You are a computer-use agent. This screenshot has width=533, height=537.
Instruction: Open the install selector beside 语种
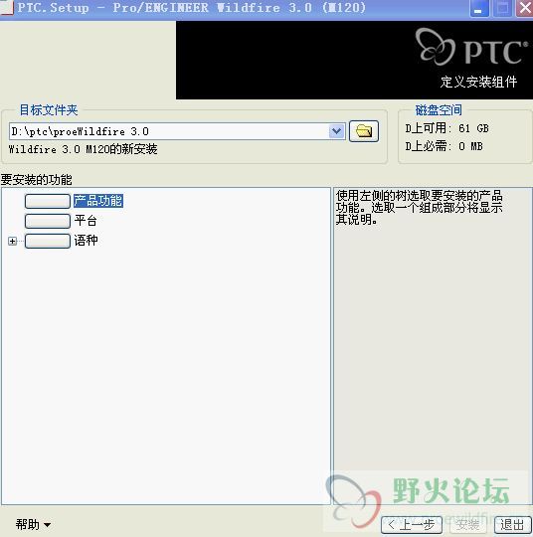tap(48, 241)
